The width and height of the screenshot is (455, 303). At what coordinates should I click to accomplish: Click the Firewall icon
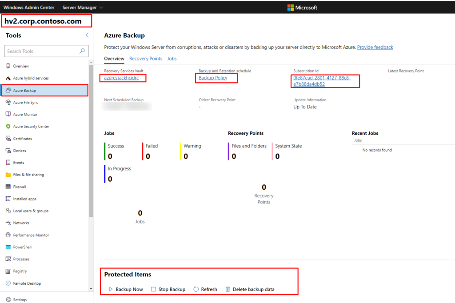pyautogui.click(x=8, y=187)
